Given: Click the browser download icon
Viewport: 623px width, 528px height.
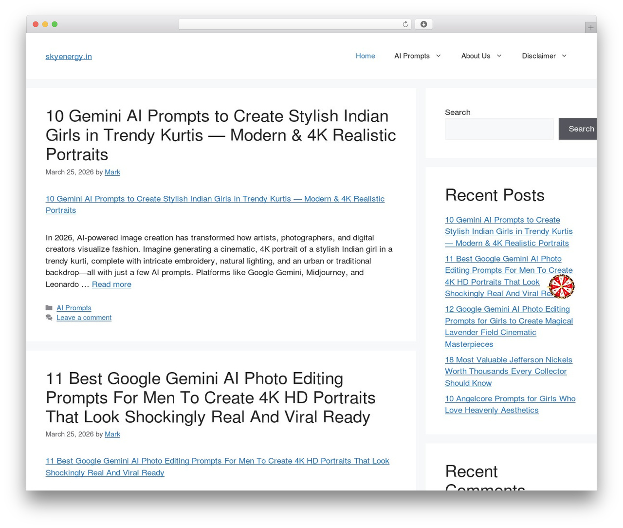Looking at the screenshot, I should (x=423, y=24).
